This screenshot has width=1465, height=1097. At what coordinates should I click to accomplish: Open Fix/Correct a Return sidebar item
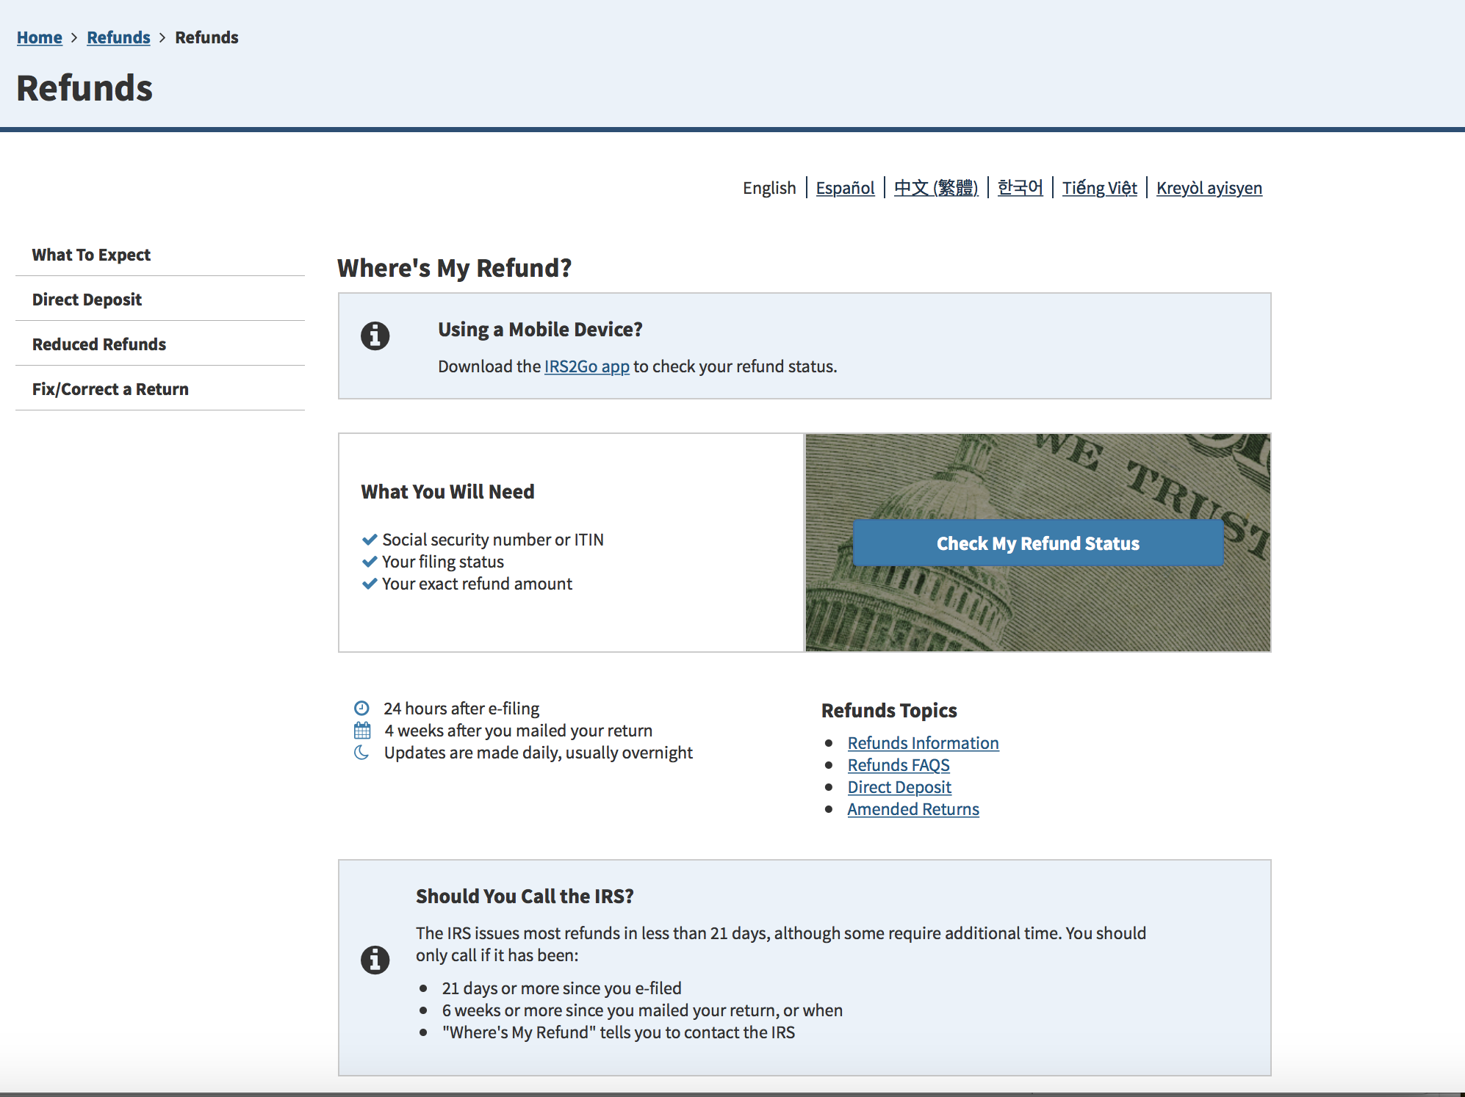[110, 389]
